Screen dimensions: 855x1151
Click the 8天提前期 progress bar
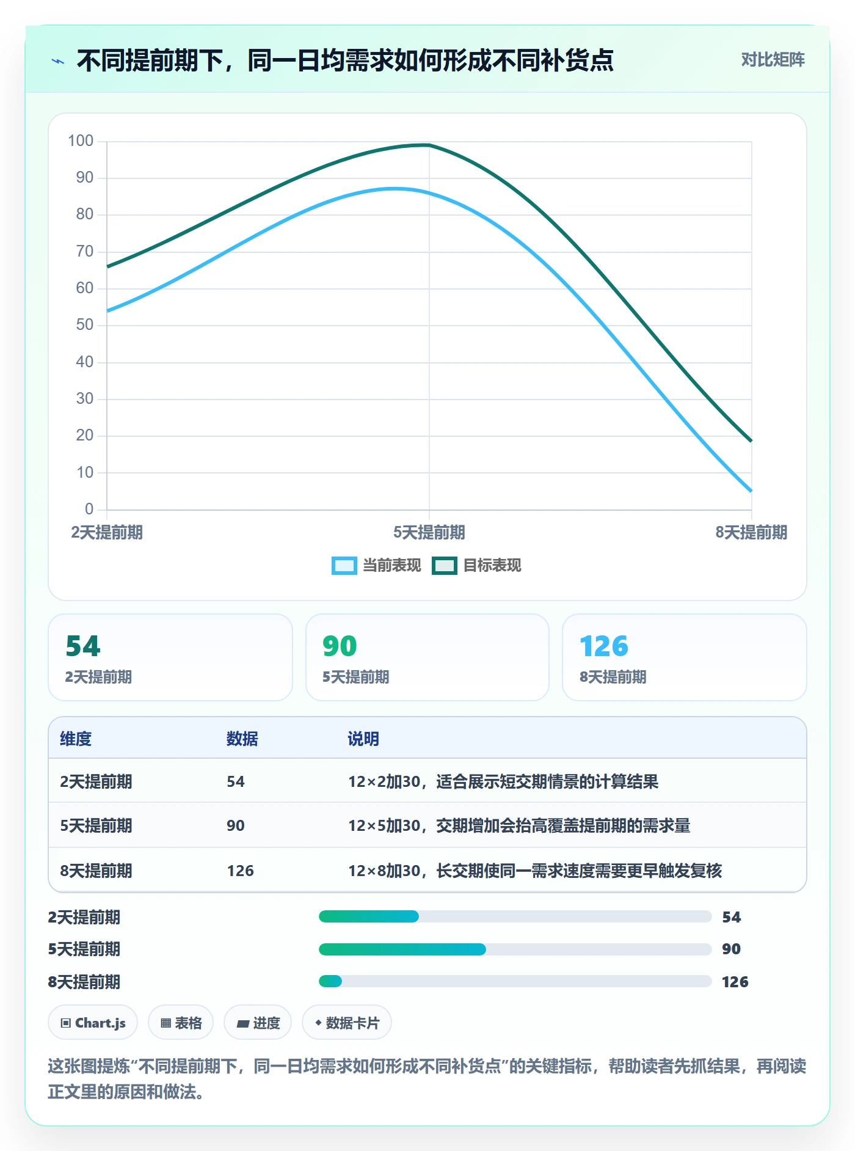point(515,981)
